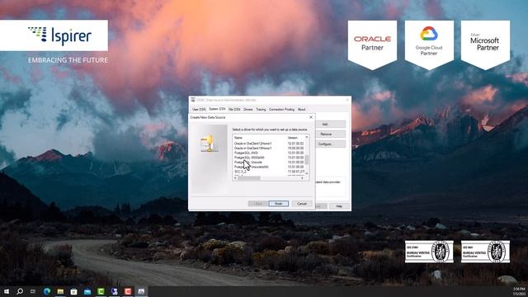Image resolution: width=528 pixels, height=297 pixels.
Task: Click the Add button in ODBC Administrator
Action: pos(331,125)
